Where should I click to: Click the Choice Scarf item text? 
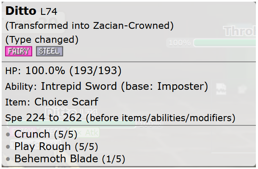[x=66, y=102]
